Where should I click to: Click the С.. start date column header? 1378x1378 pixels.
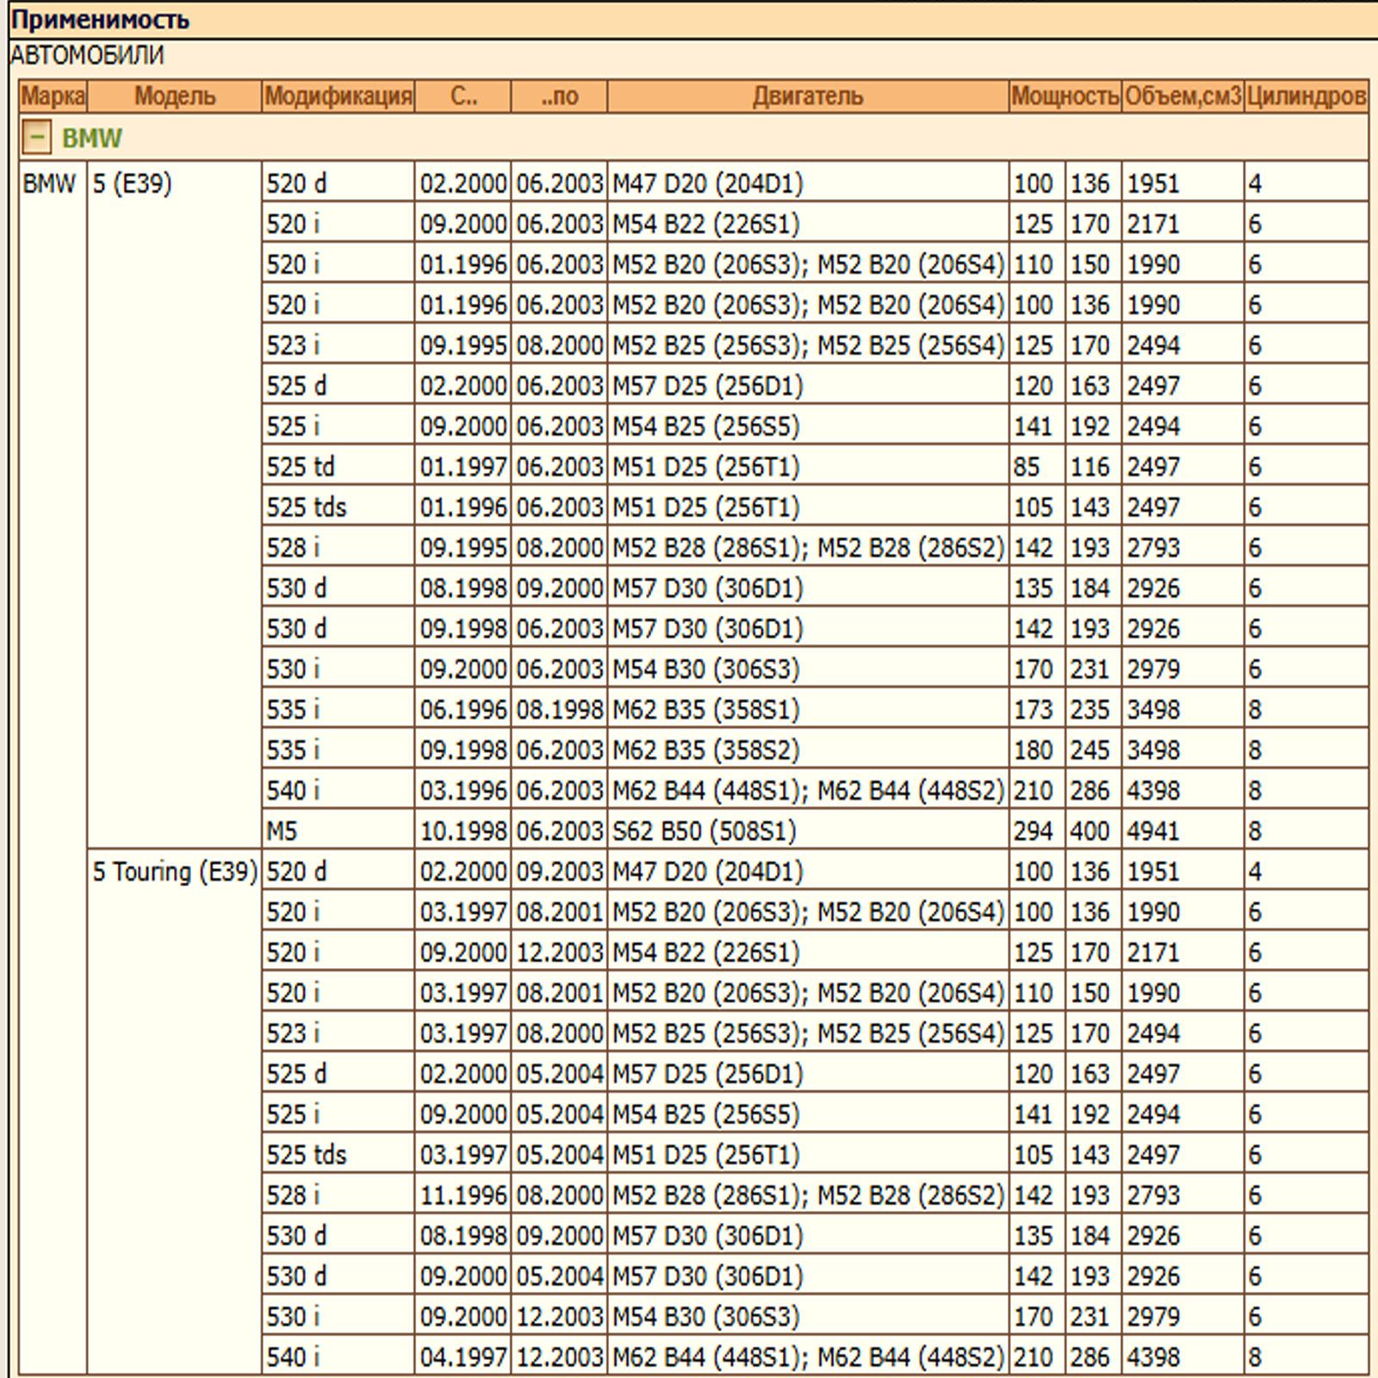(x=463, y=96)
